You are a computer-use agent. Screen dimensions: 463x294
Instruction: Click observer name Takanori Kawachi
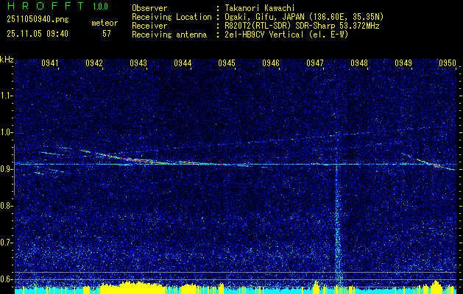pyautogui.click(x=260, y=8)
